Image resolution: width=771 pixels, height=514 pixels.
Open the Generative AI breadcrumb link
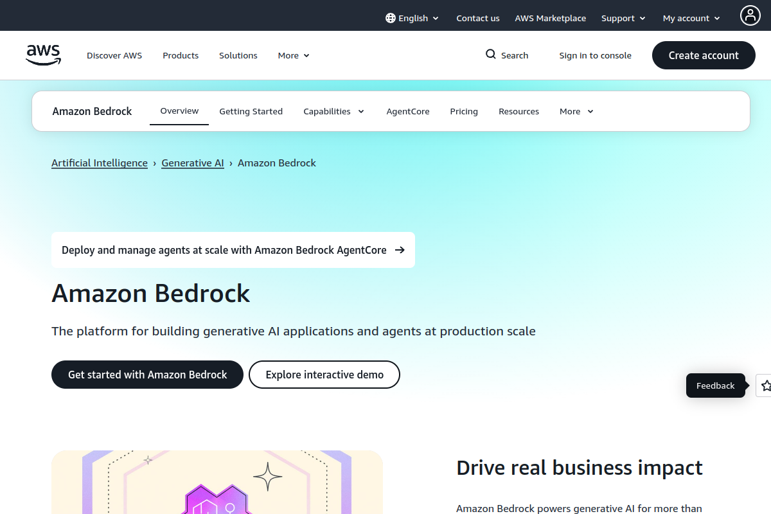[192, 163]
